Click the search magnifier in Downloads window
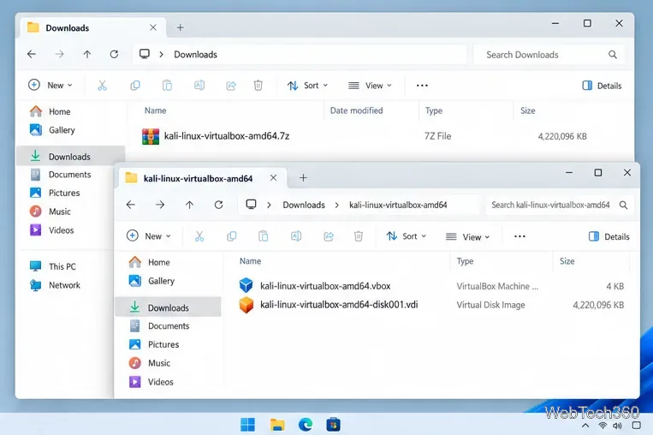 coord(613,55)
